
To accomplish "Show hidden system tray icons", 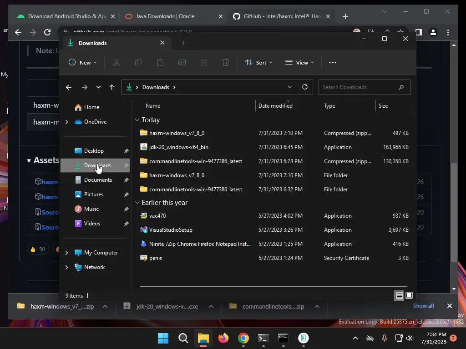I will tap(355, 338).
